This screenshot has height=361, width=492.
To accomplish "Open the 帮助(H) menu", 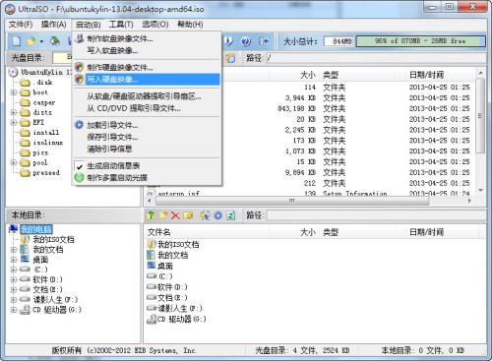I will 190,25.
